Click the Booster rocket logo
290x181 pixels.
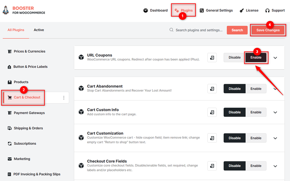6,10
